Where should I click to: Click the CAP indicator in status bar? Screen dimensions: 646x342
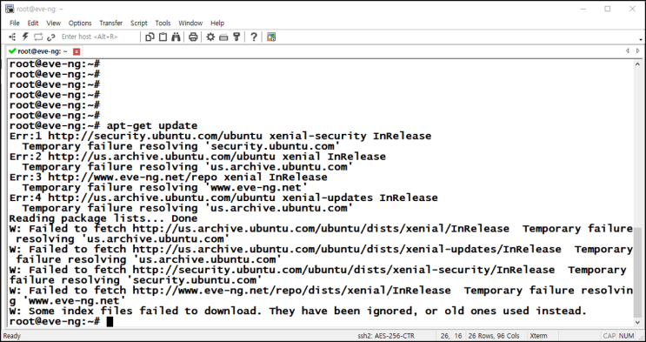click(609, 336)
